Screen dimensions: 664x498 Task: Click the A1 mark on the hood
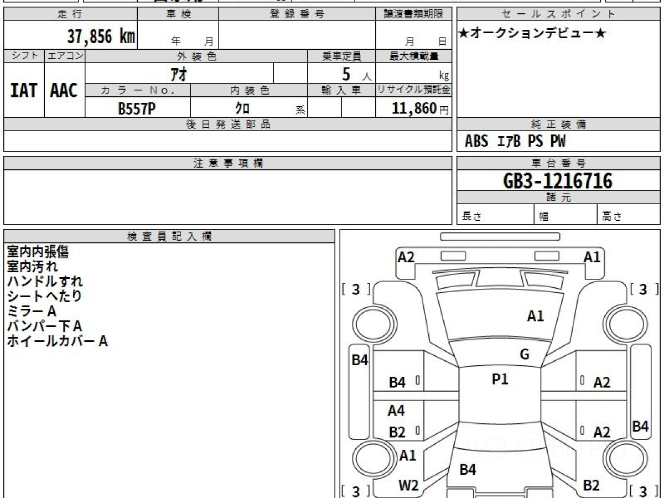(x=535, y=316)
